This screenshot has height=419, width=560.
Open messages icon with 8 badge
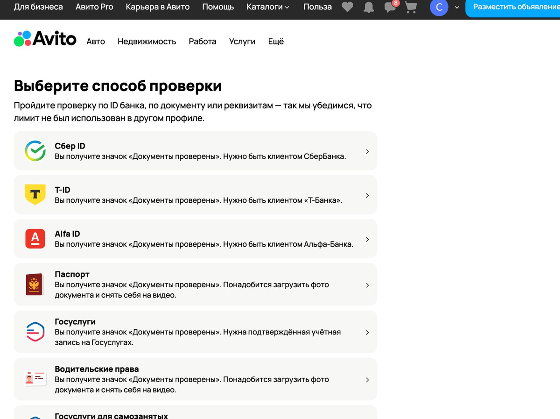tap(391, 7)
